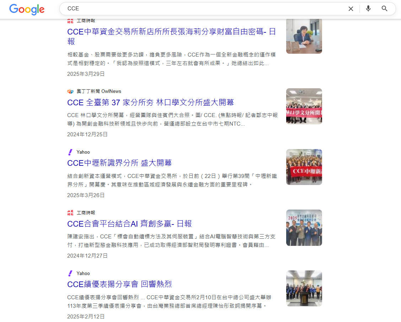Click the podium photo next to the 績優表揚 story
401x322 pixels.
pyautogui.click(x=304, y=288)
